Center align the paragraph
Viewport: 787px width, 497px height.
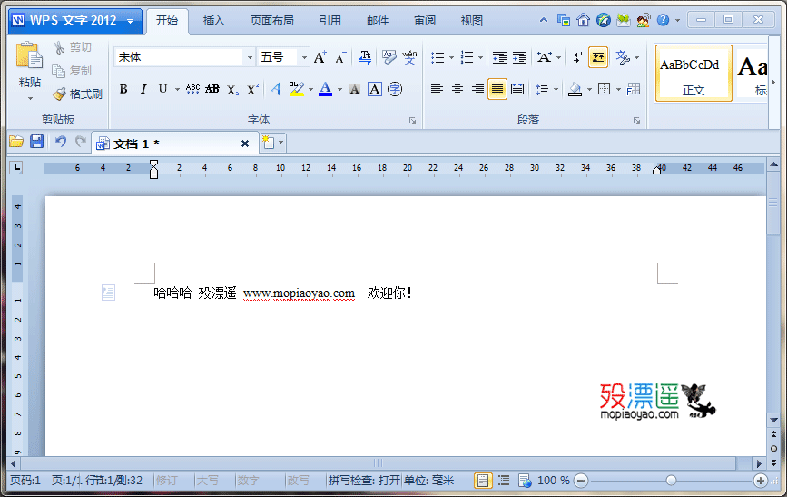[x=457, y=89]
